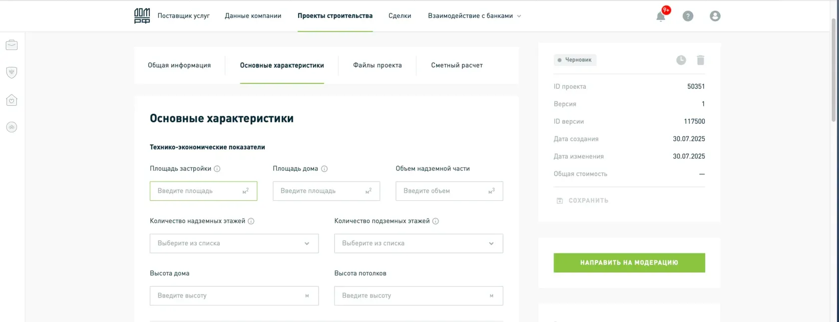Delete draft using trash bin icon
Image resolution: width=839 pixels, height=322 pixels.
pos(700,60)
